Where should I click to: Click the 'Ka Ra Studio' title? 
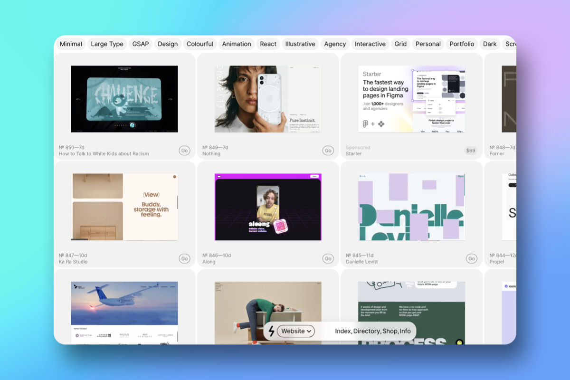click(73, 262)
